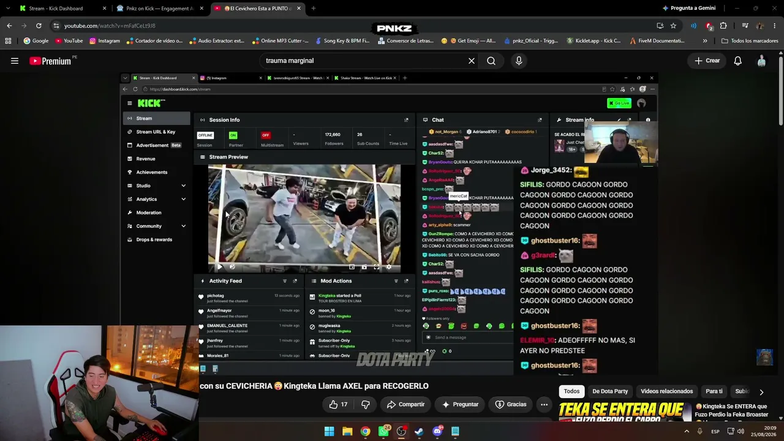This screenshot has height=441, width=784.
Task: Close the Pnkz on Kick tab
Action: pyautogui.click(x=202, y=9)
